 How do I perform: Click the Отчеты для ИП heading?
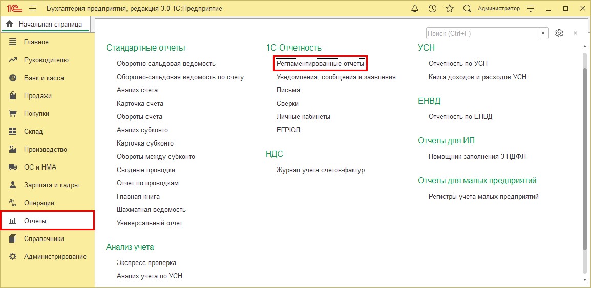click(x=446, y=140)
